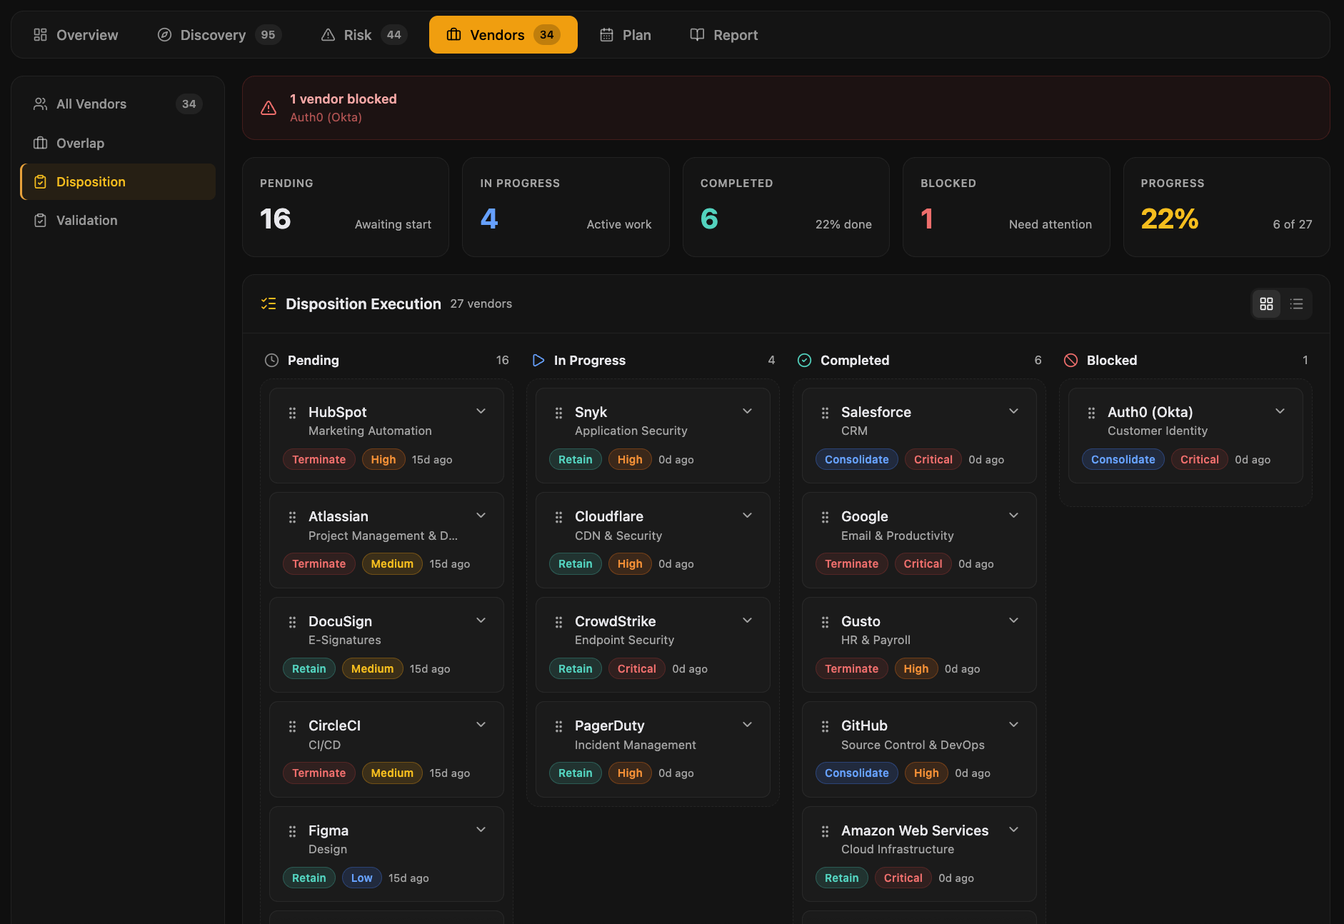Click the Figma drag handle icon
This screenshot has width=1344, height=924.
coord(292,831)
